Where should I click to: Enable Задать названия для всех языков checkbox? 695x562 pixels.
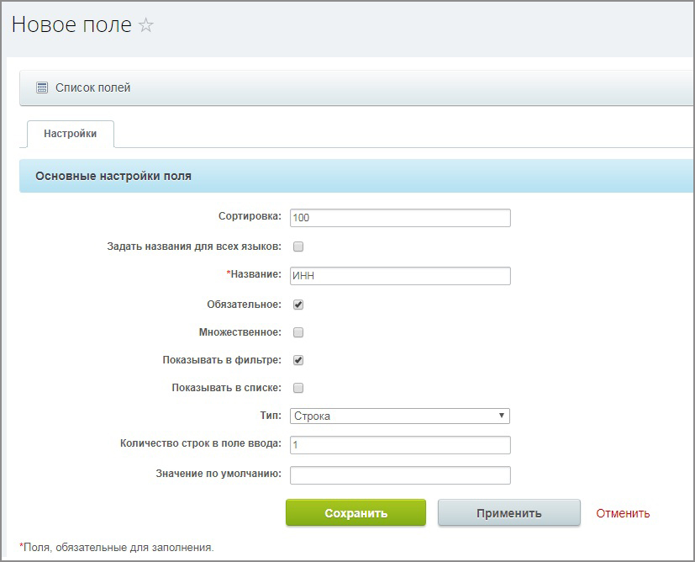(x=297, y=247)
